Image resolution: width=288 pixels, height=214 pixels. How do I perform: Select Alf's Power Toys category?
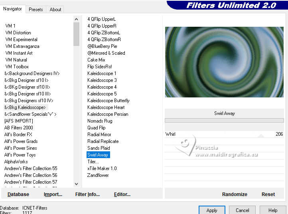pyautogui.click(x=20, y=155)
